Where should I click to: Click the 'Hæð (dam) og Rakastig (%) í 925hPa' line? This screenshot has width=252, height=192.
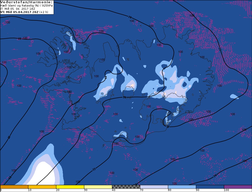coord(26,6)
